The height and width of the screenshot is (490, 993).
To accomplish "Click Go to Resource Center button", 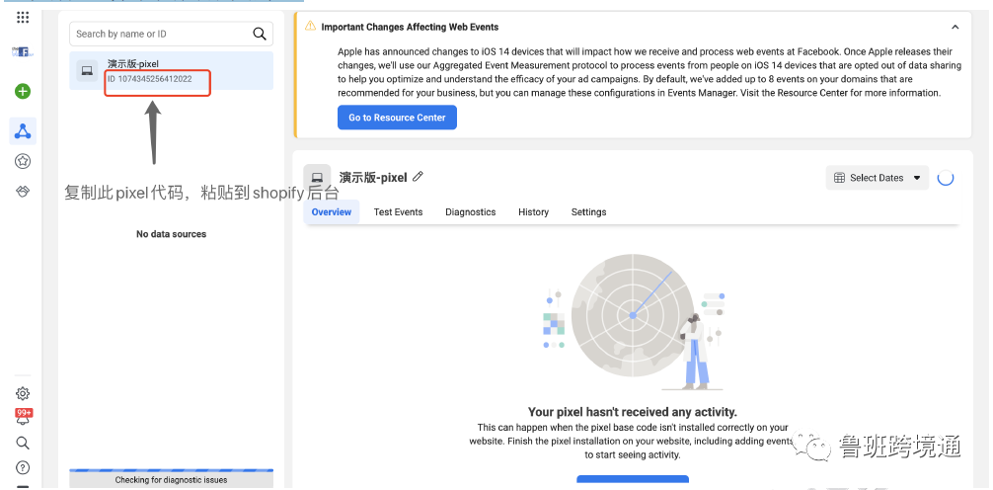I will click(397, 118).
